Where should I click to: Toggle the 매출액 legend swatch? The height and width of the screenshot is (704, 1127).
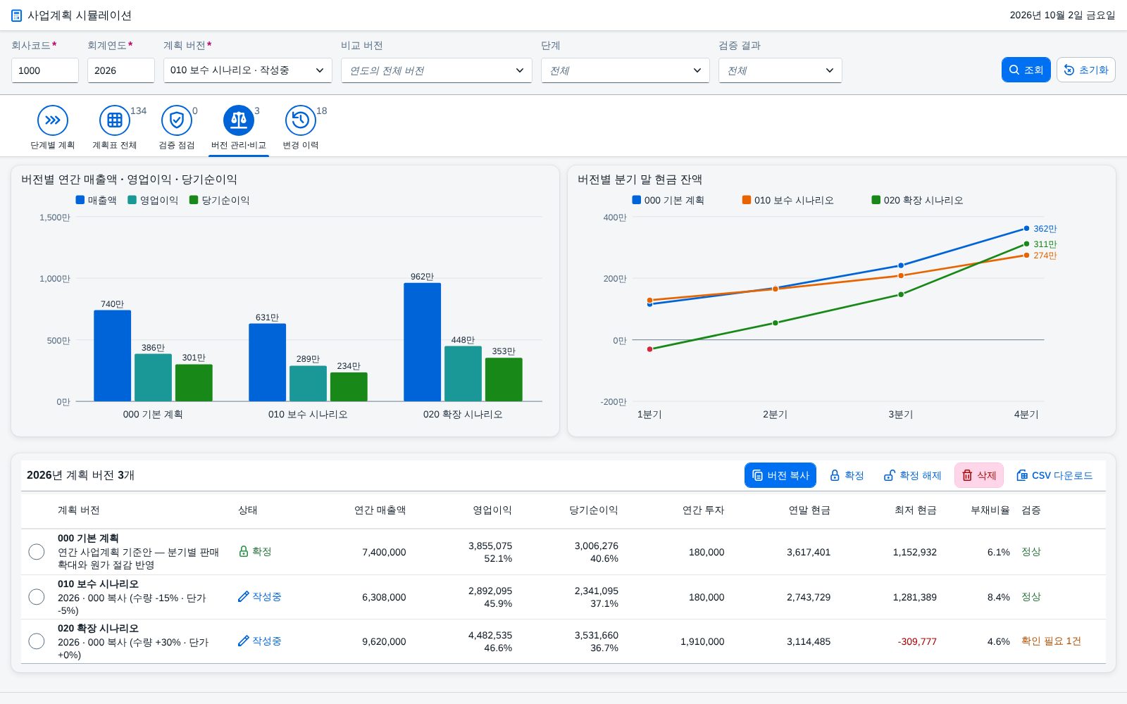click(80, 200)
